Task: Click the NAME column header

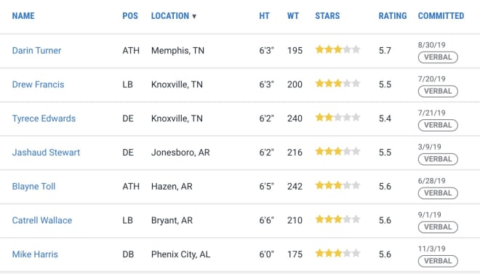Action: coord(23,16)
